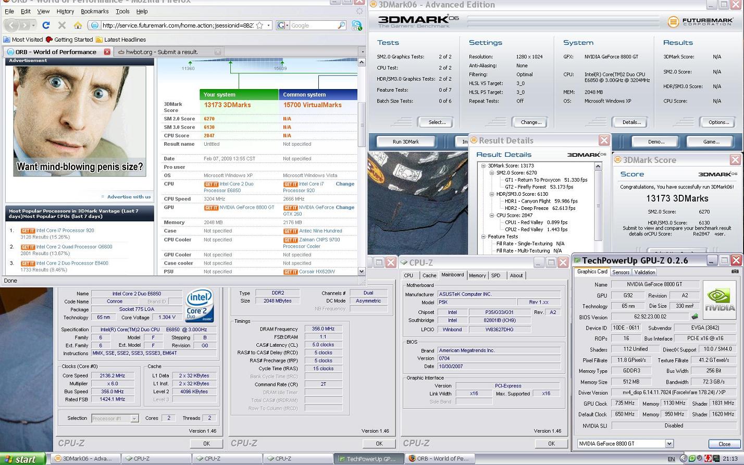Open CPU-Z Processor #1 selection dropdown
The image size is (744, 465).
[x=134, y=418]
